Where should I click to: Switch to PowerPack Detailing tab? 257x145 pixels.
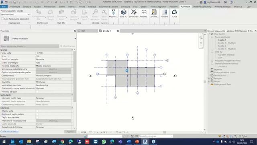pyautogui.click(x=202, y=7)
